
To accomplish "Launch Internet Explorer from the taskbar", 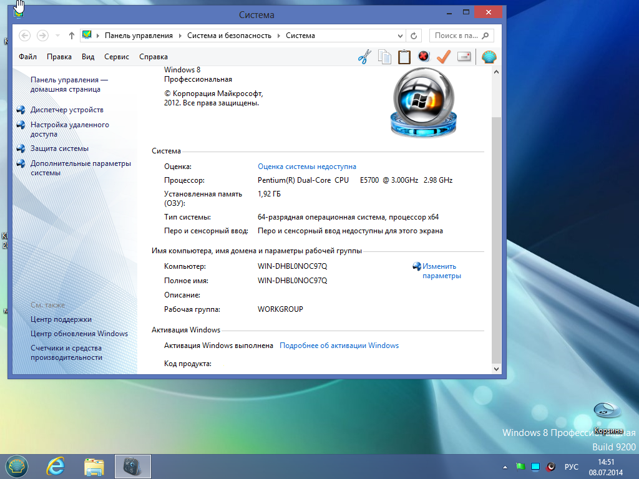I will click(x=56, y=467).
